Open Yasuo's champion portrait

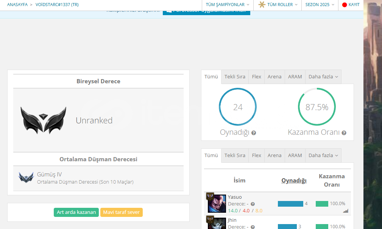[217, 204]
